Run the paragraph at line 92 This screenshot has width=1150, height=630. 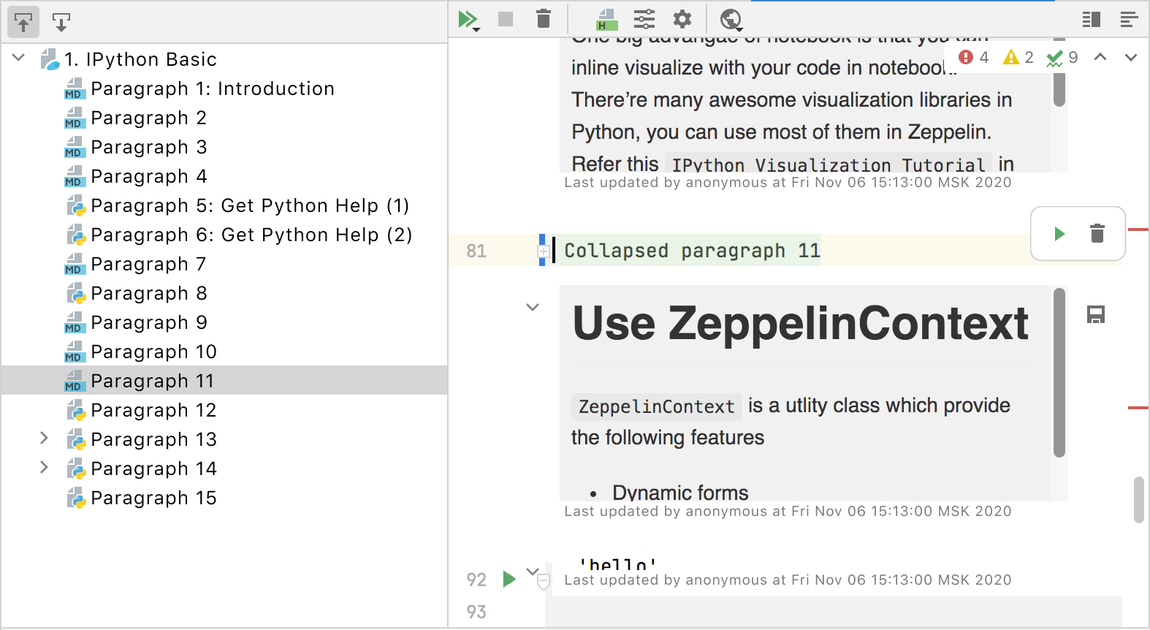point(509,580)
